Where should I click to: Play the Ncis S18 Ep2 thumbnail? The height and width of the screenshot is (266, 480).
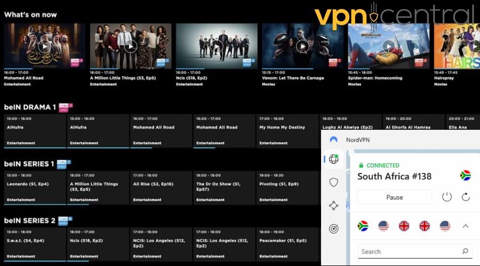click(217, 46)
